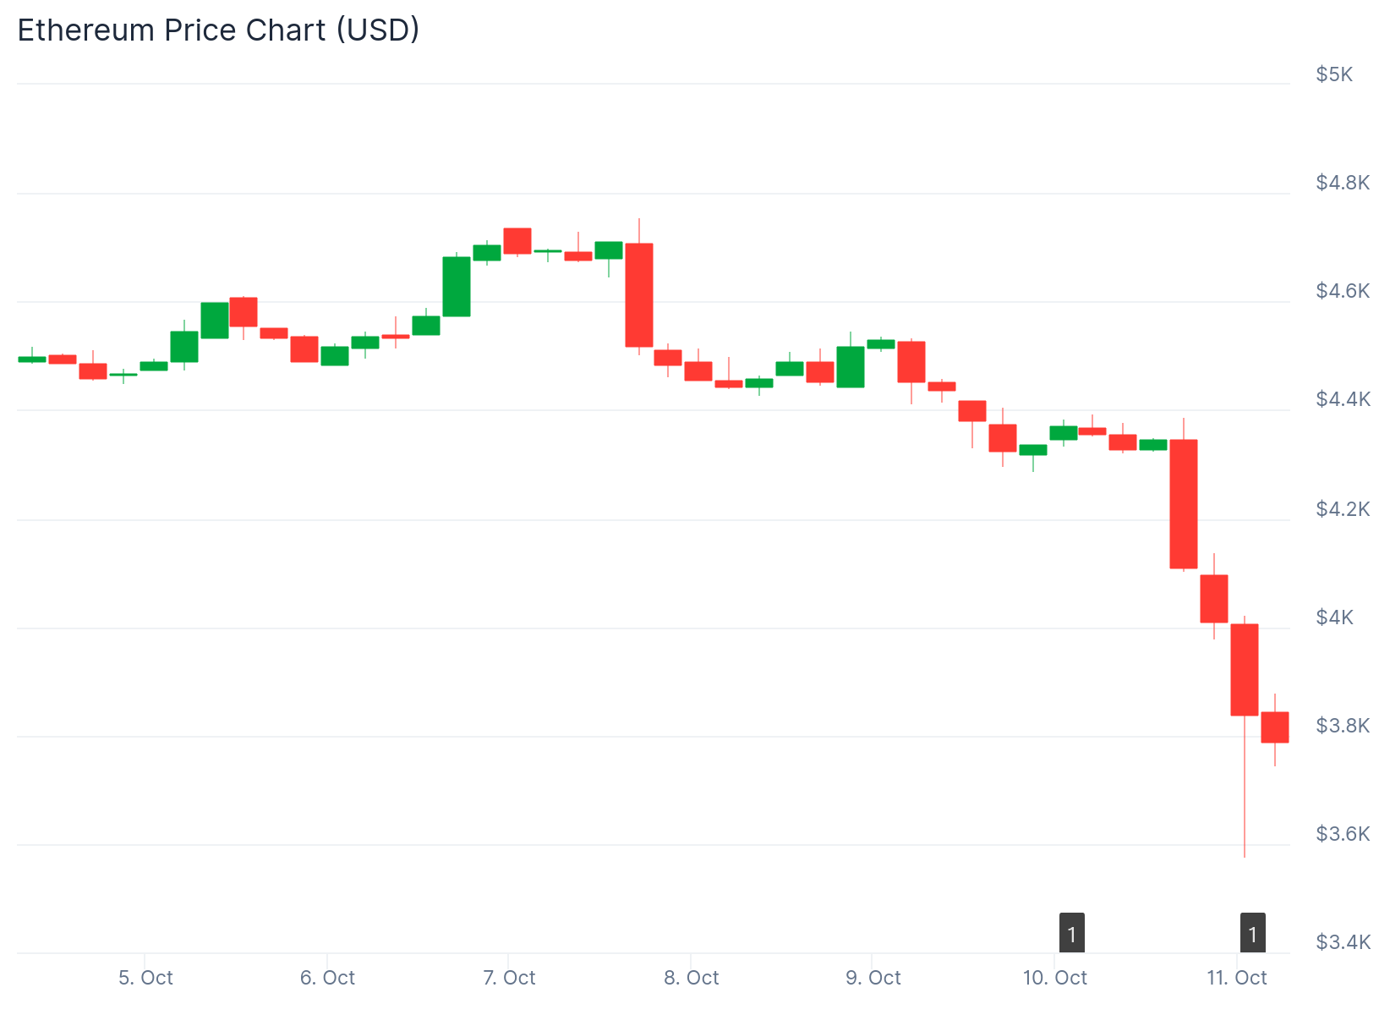
Task: Click the red candle with longest lower wick
Action: tap(1245, 670)
